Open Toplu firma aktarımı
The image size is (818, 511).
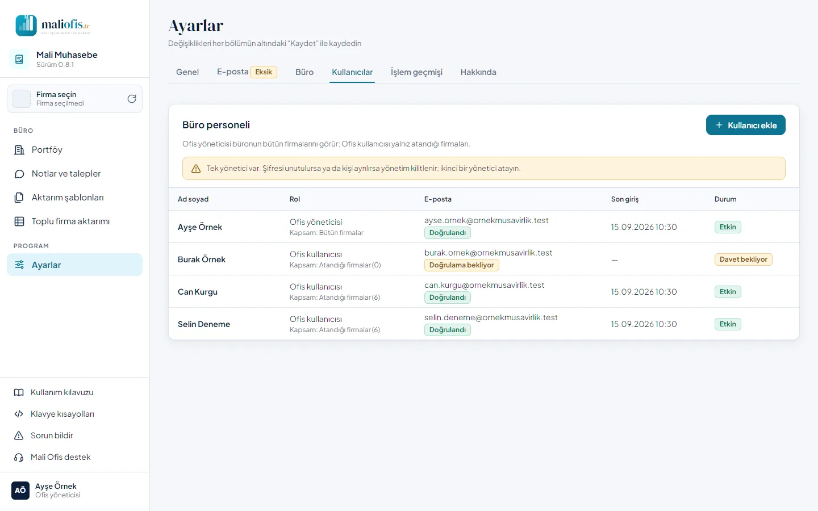[74, 221]
